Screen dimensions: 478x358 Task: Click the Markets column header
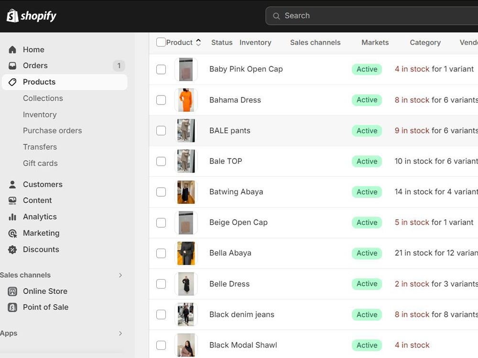(375, 42)
